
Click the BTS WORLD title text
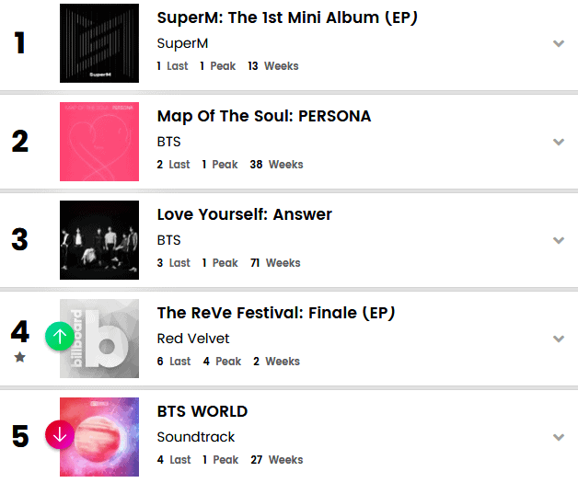click(x=202, y=411)
